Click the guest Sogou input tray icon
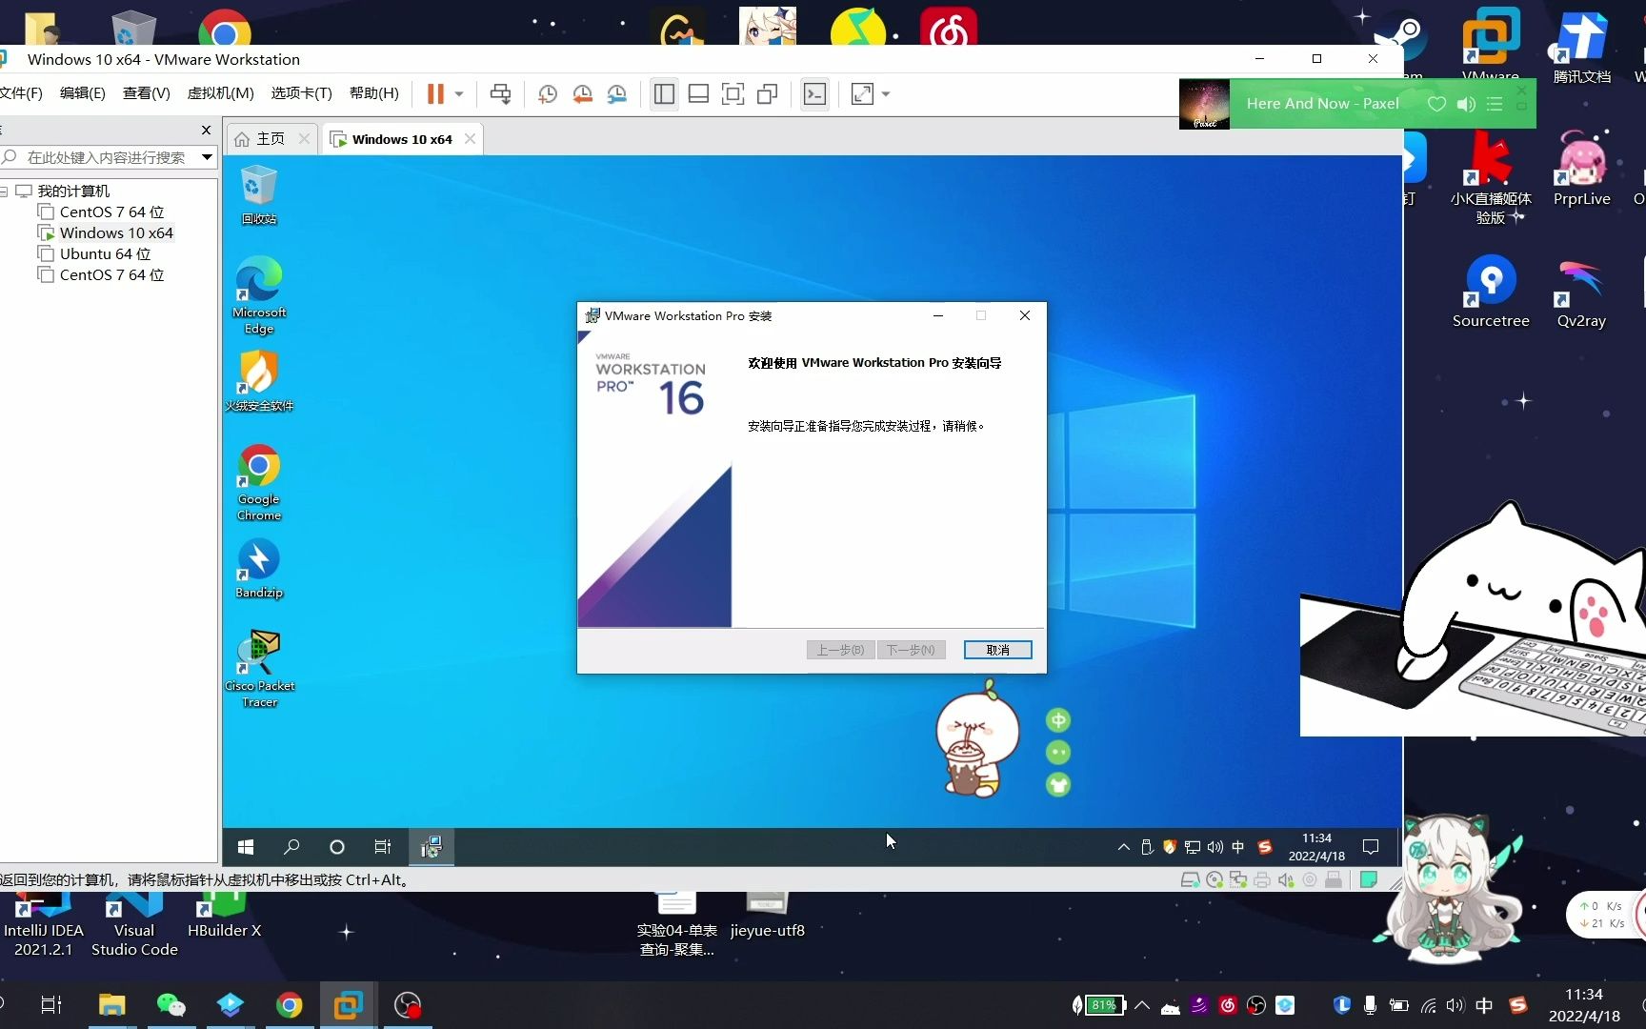The height and width of the screenshot is (1029, 1646). 1265,847
